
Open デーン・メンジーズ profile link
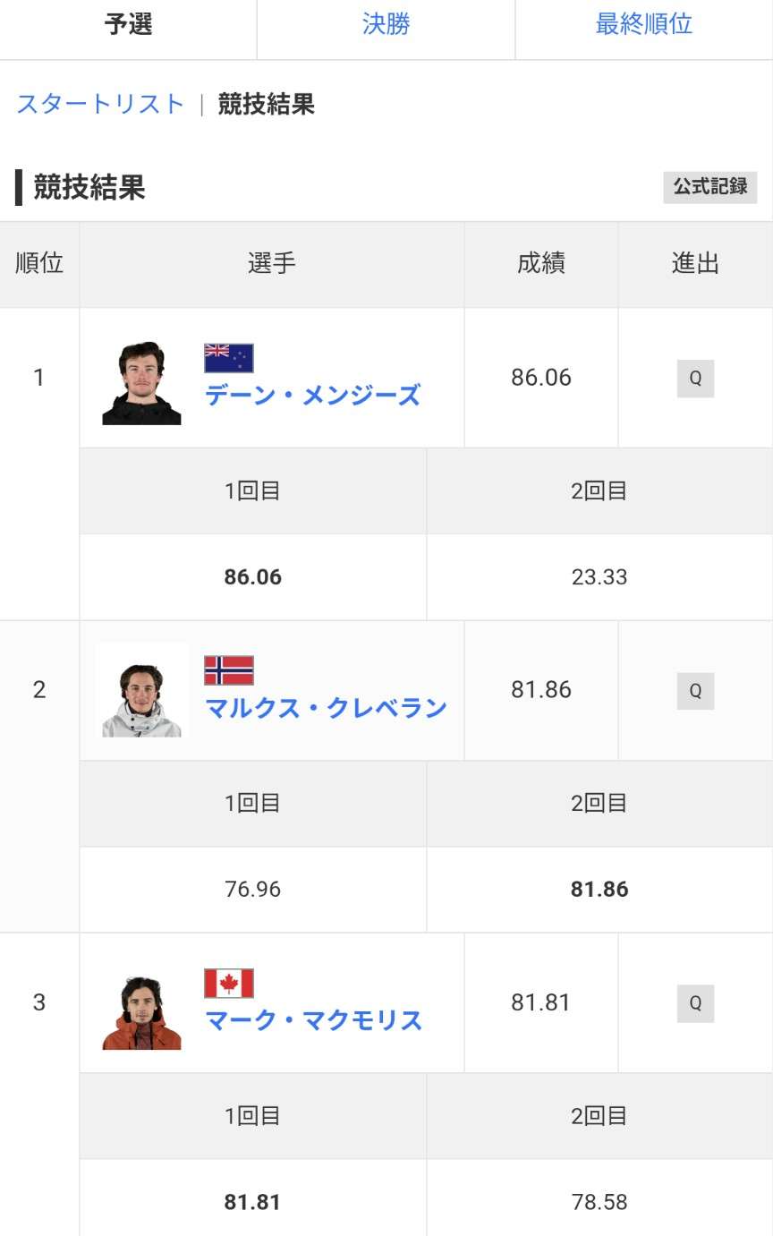coord(312,395)
